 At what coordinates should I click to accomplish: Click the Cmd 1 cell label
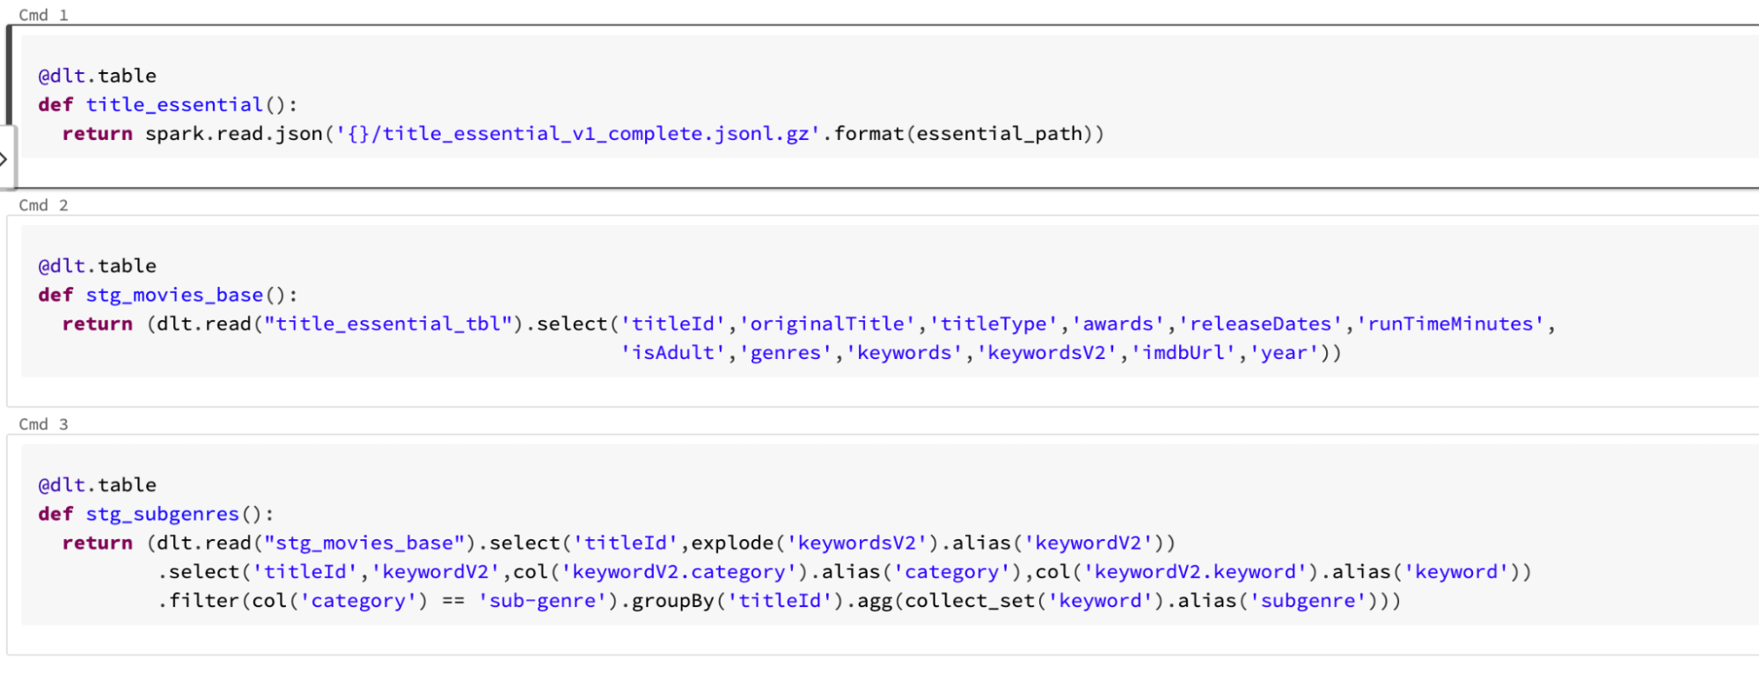click(x=43, y=15)
